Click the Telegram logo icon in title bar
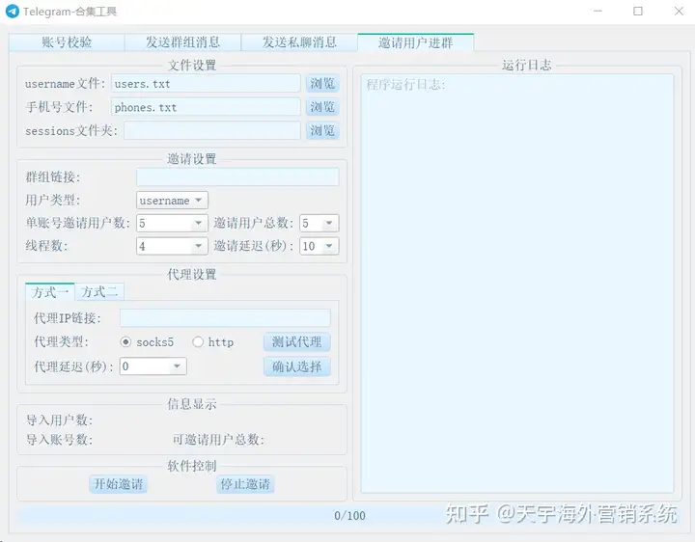This screenshot has height=542, width=695. pyautogui.click(x=13, y=11)
